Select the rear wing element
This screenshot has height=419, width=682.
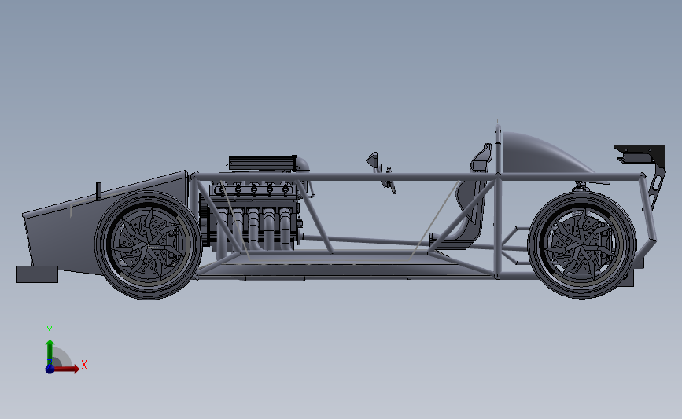[x=640, y=154]
